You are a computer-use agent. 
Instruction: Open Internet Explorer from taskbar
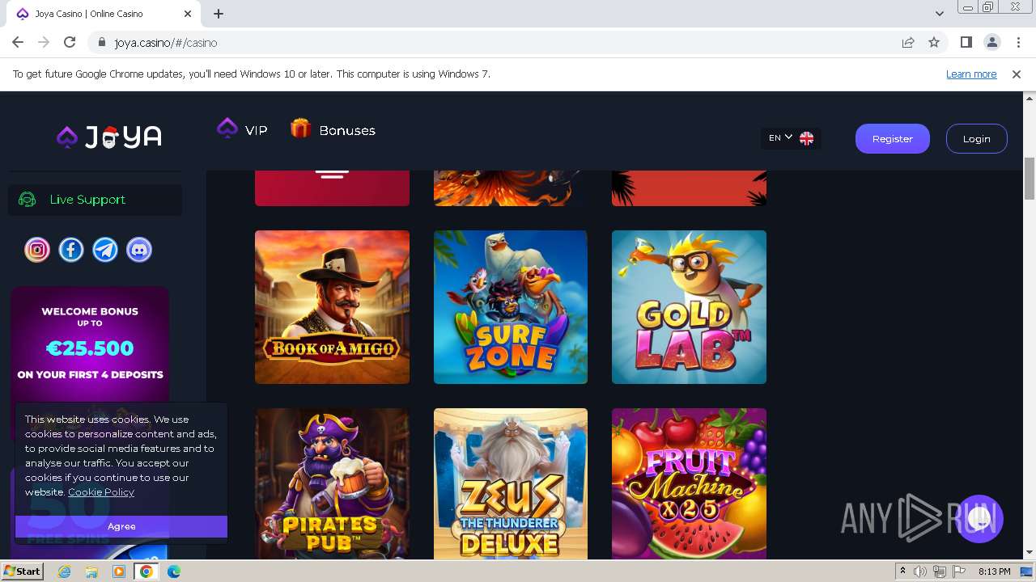tap(65, 571)
